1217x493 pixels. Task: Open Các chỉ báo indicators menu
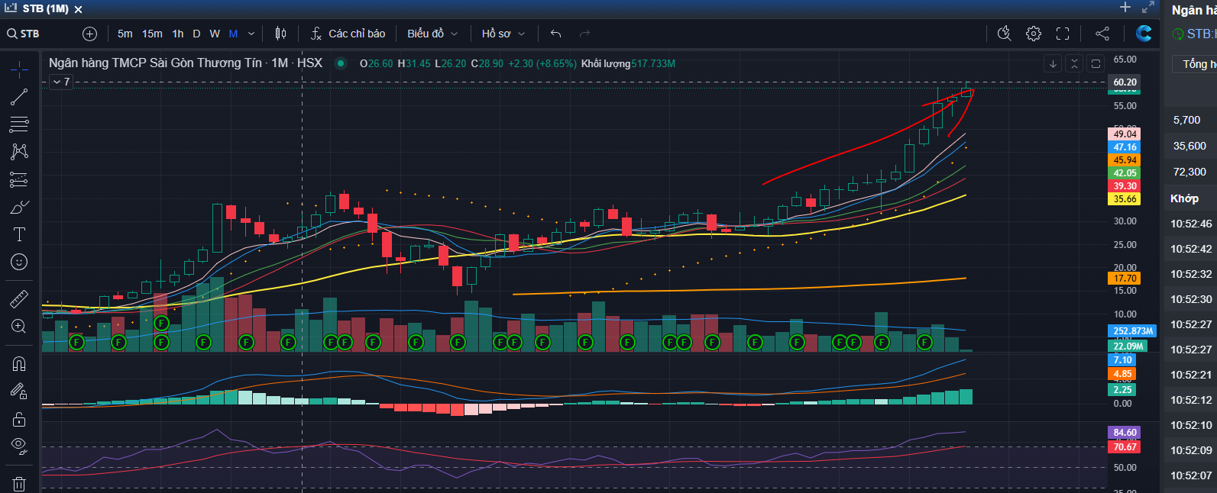(348, 34)
